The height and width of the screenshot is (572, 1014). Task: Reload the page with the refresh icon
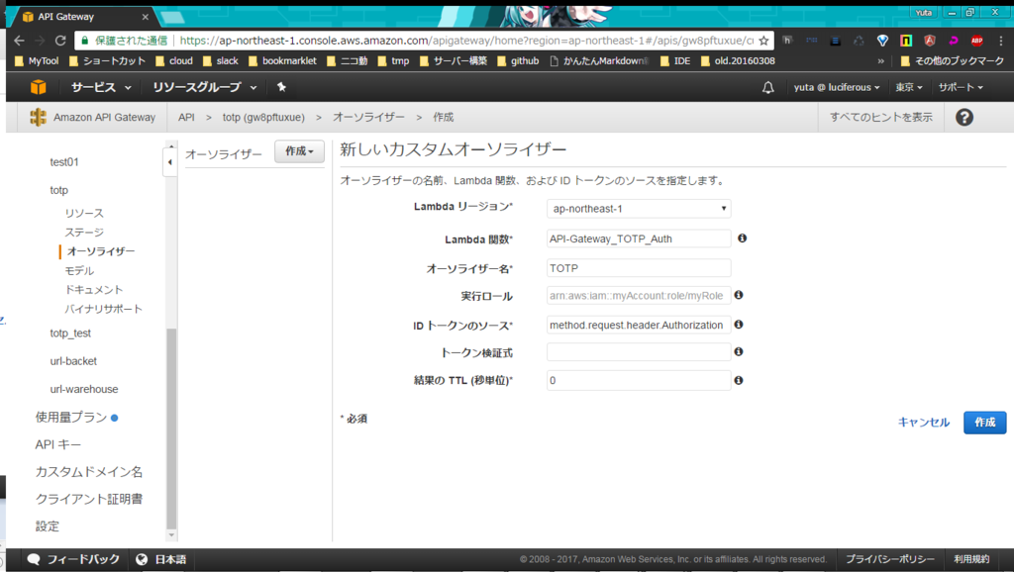point(60,40)
